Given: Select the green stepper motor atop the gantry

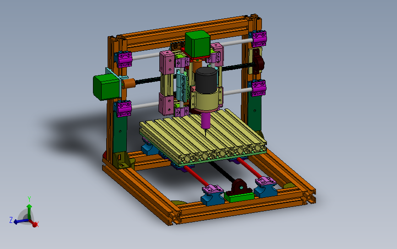Looking at the screenshot, I should click(198, 44).
